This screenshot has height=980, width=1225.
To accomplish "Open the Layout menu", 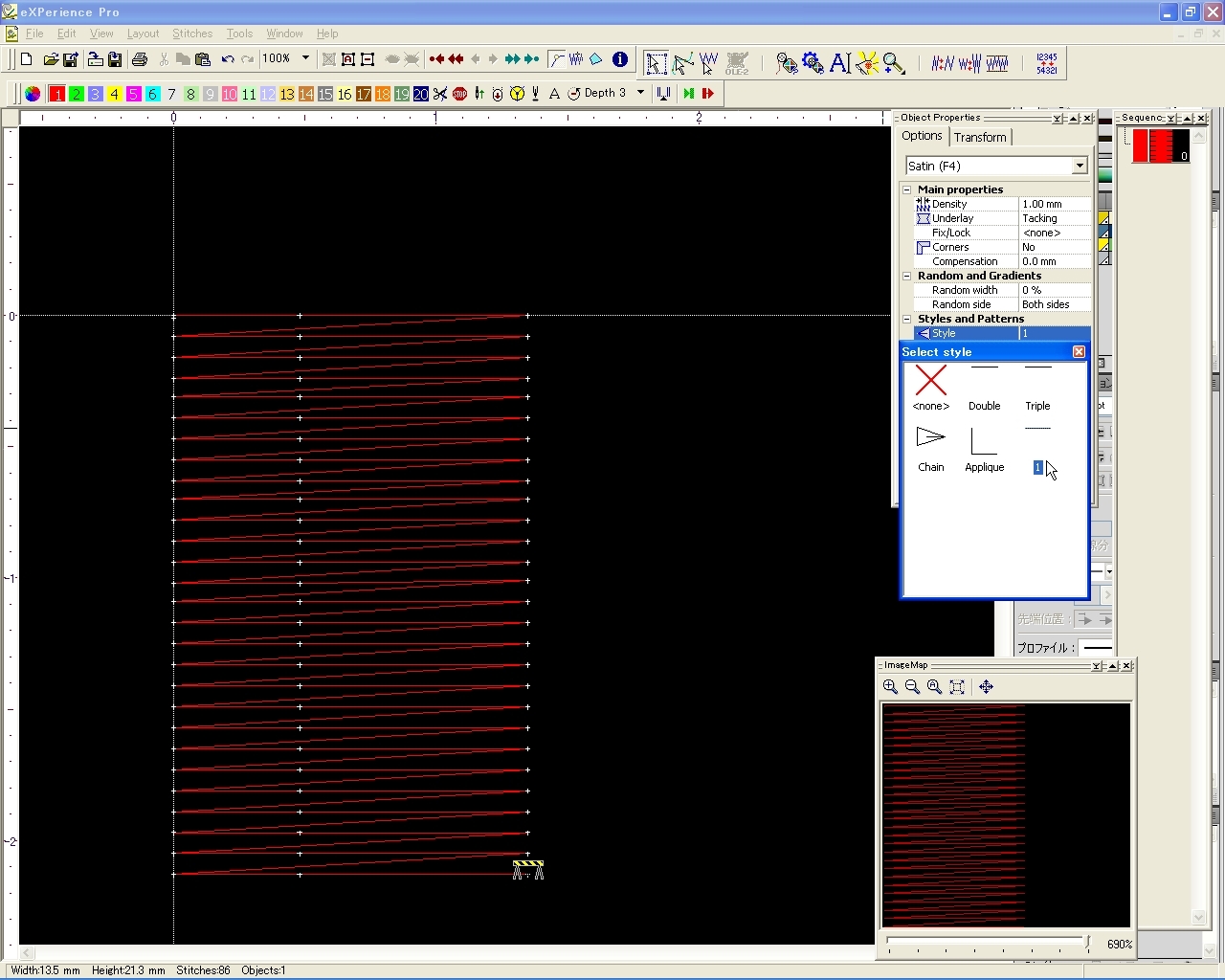I will tap(143, 33).
